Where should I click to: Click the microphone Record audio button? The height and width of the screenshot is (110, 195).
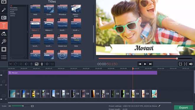click(42, 64)
